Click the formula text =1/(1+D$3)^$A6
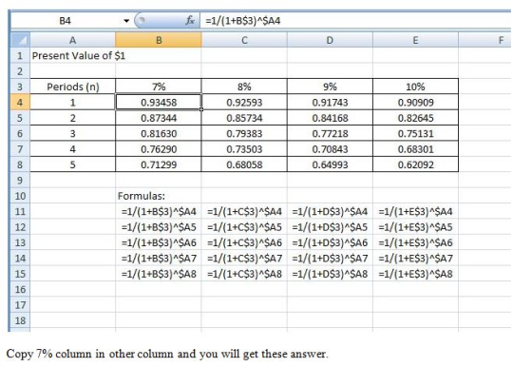This screenshot has height=367, width=532. point(330,242)
